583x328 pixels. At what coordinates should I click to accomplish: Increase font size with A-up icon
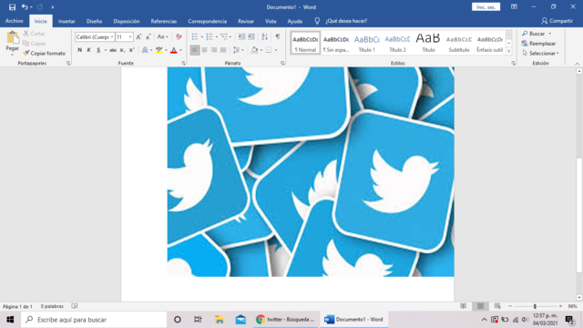138,36
